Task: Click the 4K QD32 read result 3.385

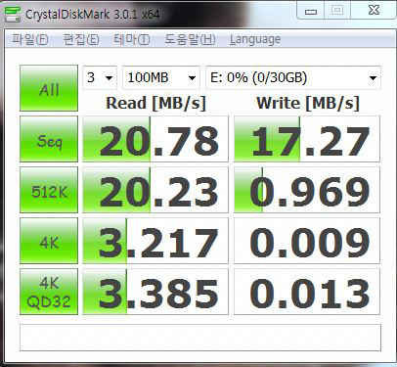Action: click(x=155, y=292)
